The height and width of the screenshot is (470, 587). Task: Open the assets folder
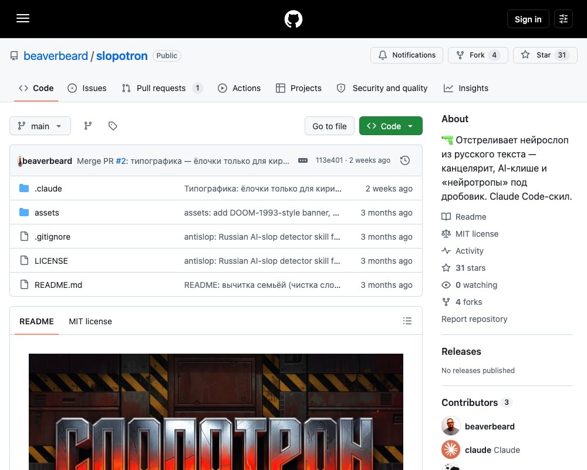pyautogui.click(x=47, y=213)
